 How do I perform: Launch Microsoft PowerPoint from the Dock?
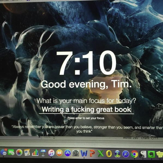tap(93, 153)
